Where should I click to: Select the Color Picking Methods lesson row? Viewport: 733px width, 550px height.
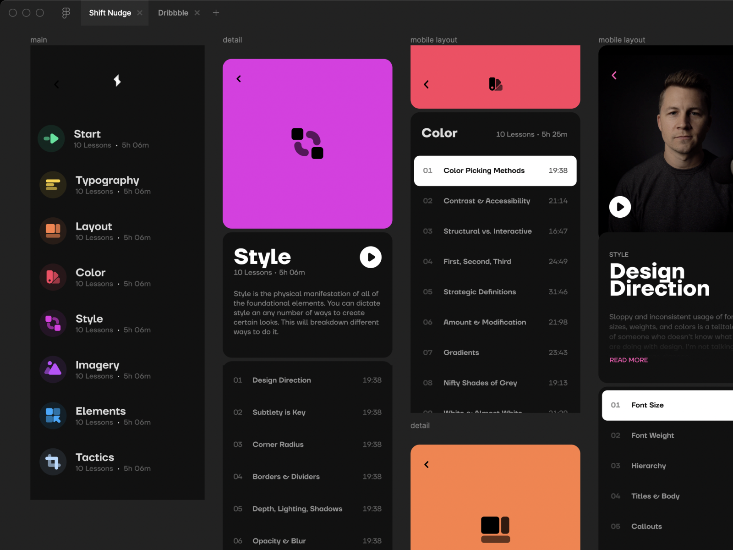click(495, 170)
